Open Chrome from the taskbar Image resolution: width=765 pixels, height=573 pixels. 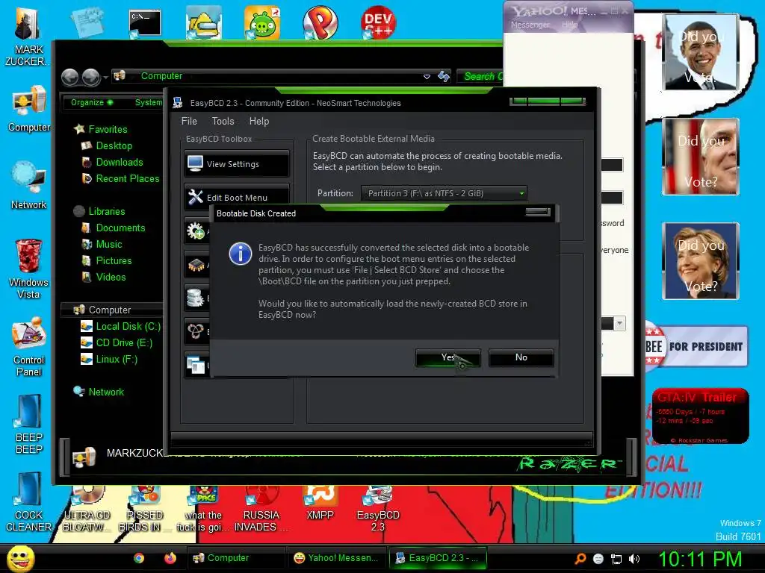point(139,558)
